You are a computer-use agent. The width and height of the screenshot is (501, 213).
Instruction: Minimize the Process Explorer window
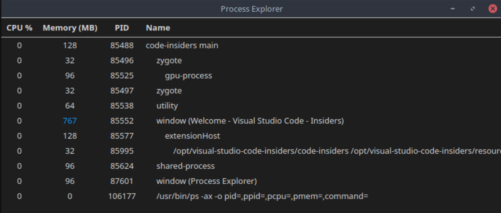pos(453,9)
